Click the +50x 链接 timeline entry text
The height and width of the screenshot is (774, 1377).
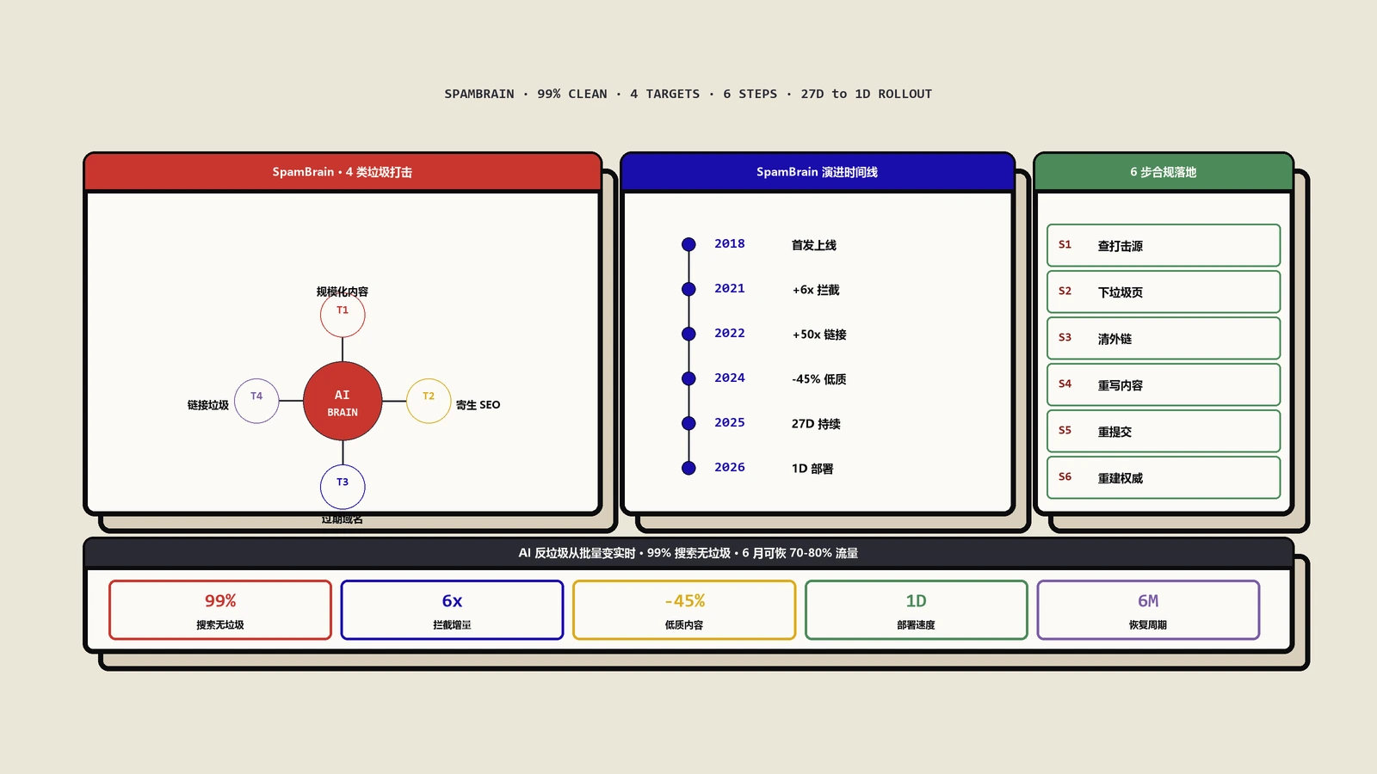pos(819,335)
